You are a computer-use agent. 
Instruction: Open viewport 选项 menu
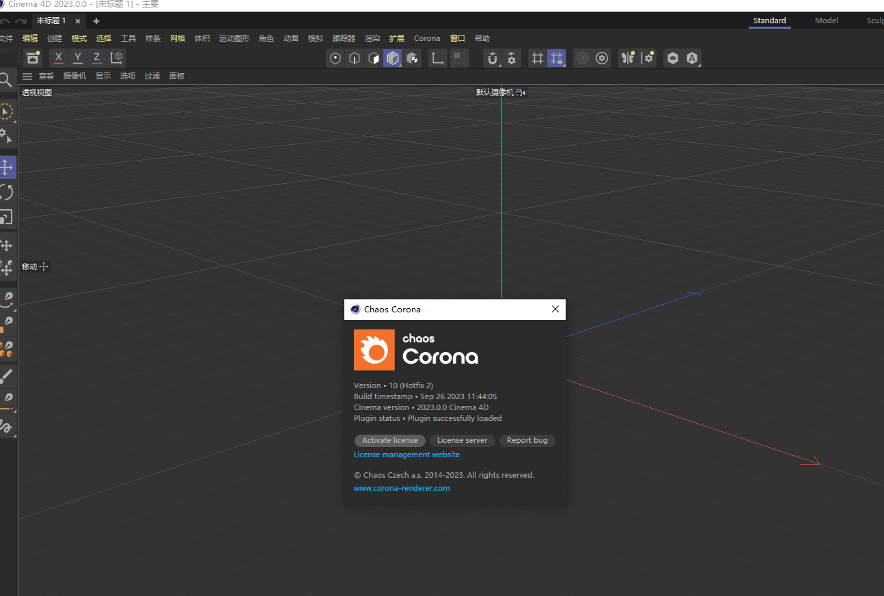128,76
